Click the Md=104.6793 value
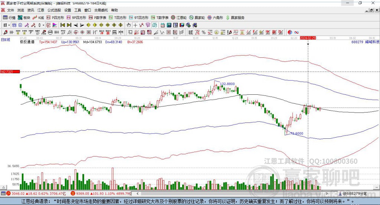 coord(92,42)
